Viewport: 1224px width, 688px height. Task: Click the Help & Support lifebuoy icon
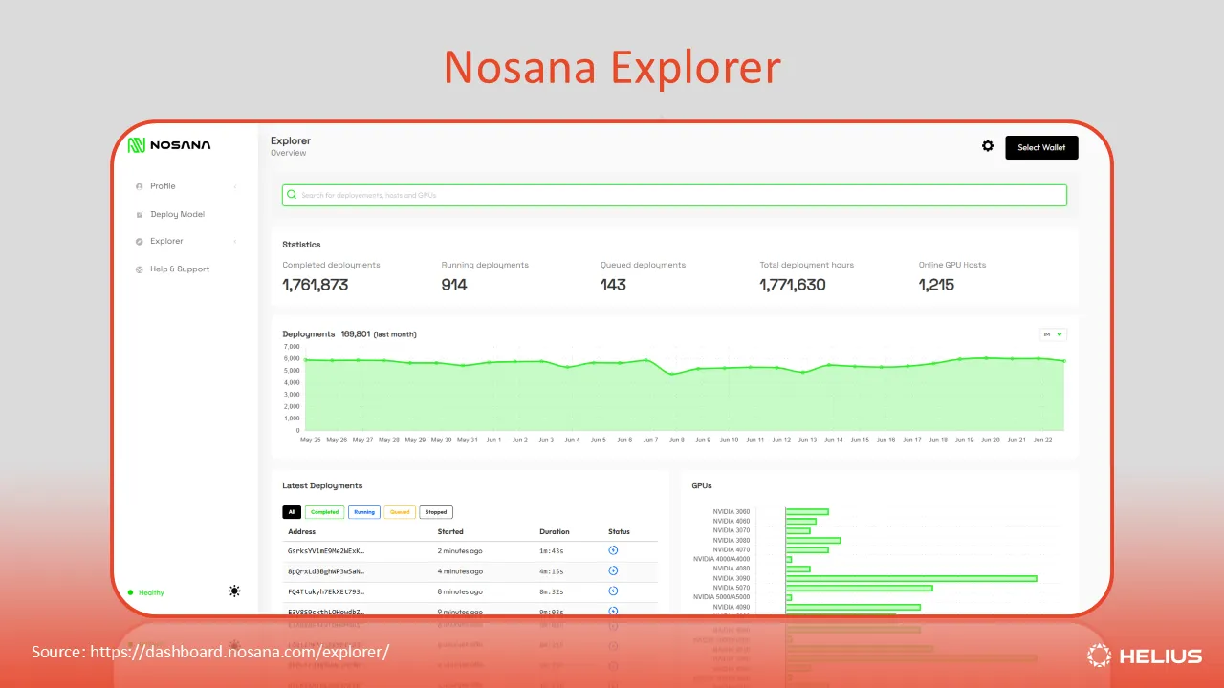pyautogui.click(x=140, y=269)
